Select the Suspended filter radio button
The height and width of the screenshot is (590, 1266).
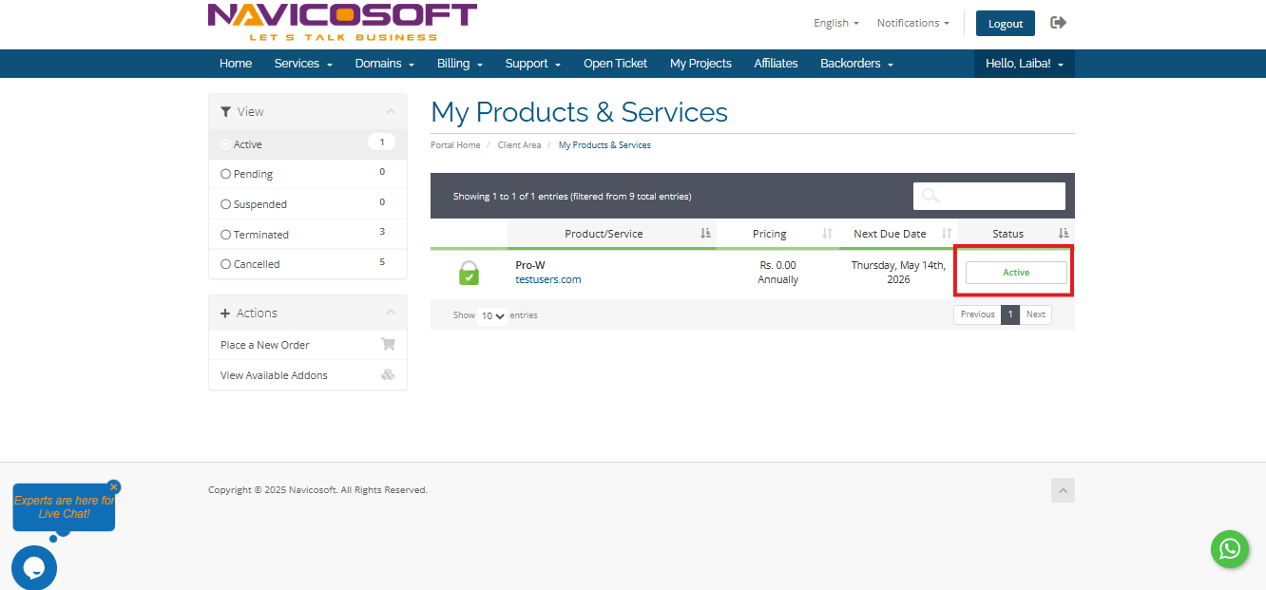(225, 204)
